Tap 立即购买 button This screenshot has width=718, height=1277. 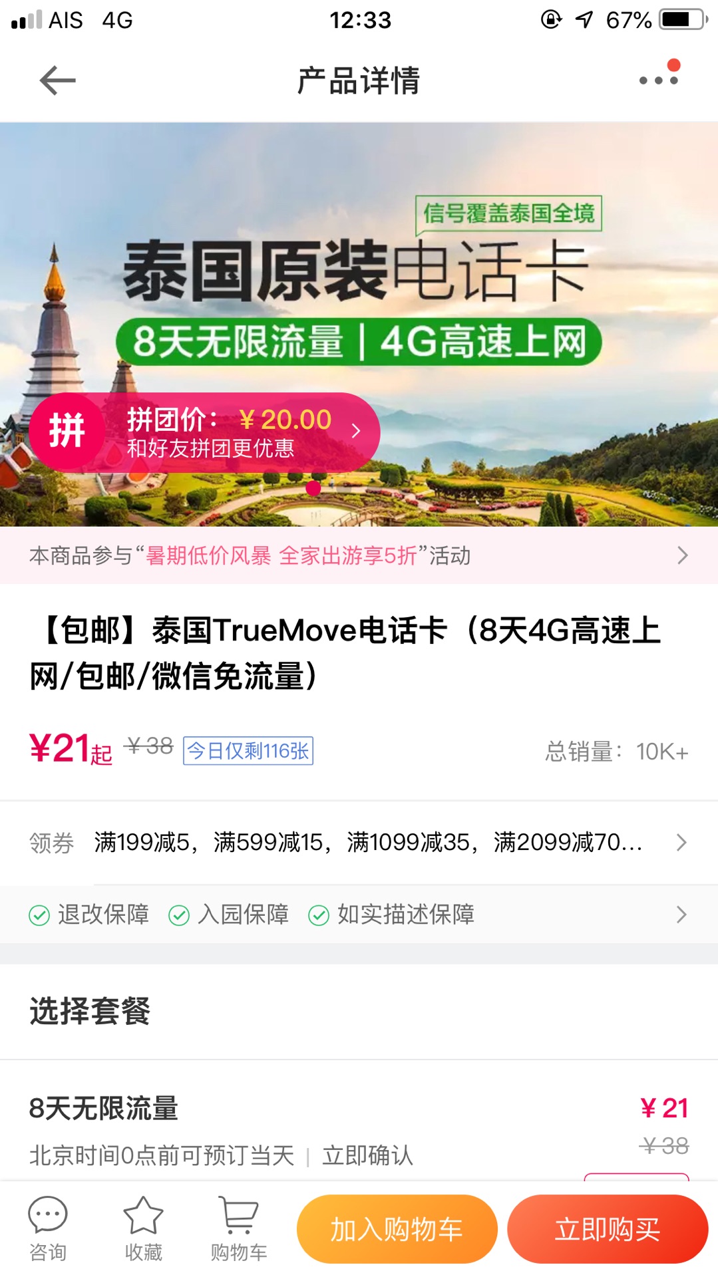pos(608,1229)
